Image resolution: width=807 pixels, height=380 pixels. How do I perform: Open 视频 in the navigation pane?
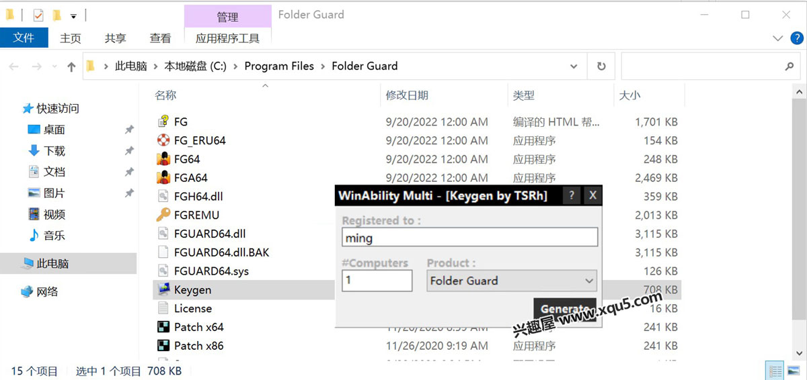tap(54, 214)
